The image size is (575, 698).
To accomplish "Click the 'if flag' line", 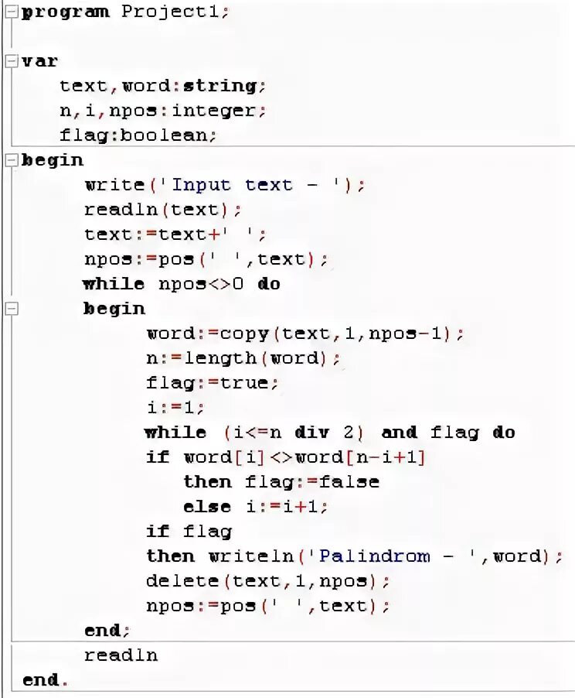I will coord(189,532).
